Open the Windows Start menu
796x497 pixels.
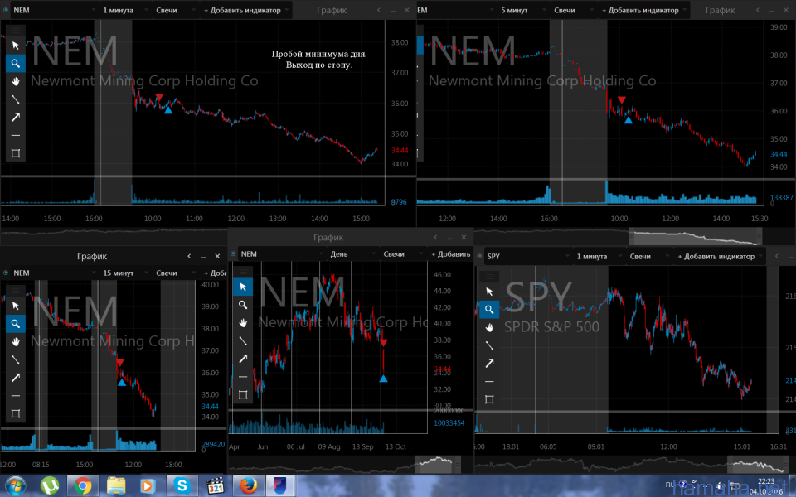click(x=15, y=486)
